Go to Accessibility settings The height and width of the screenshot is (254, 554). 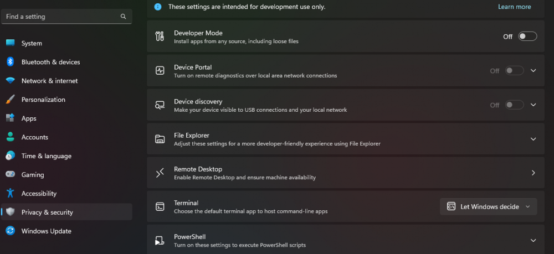pos(67,193)
